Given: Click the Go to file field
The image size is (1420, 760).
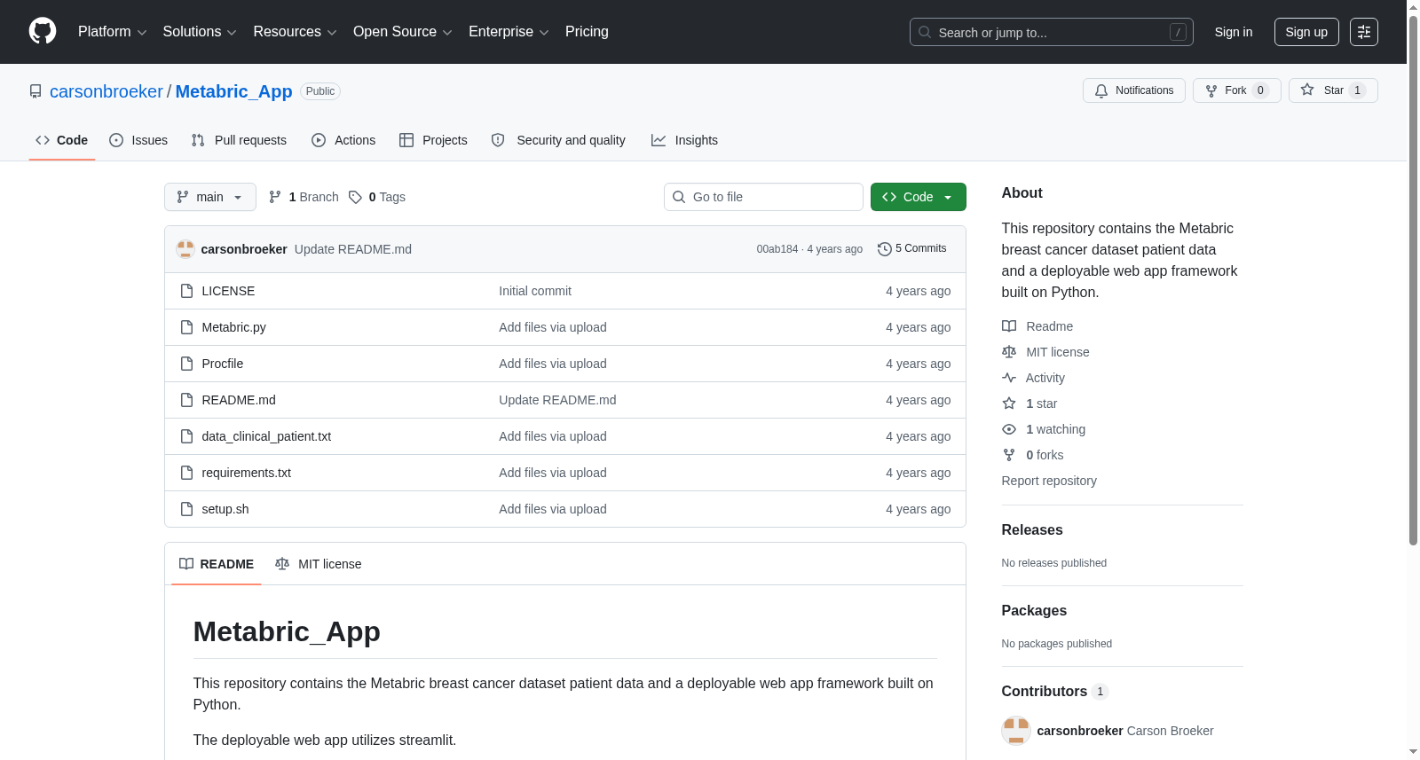Looking at the screenshot, I should (x=763, y=197).
